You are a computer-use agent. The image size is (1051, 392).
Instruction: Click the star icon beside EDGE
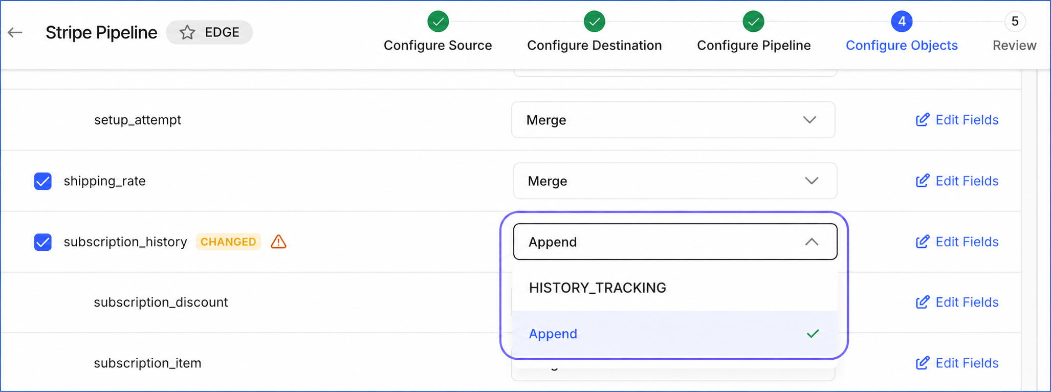point(187,33)
